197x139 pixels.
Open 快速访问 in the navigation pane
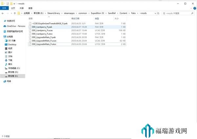(11, 21)
